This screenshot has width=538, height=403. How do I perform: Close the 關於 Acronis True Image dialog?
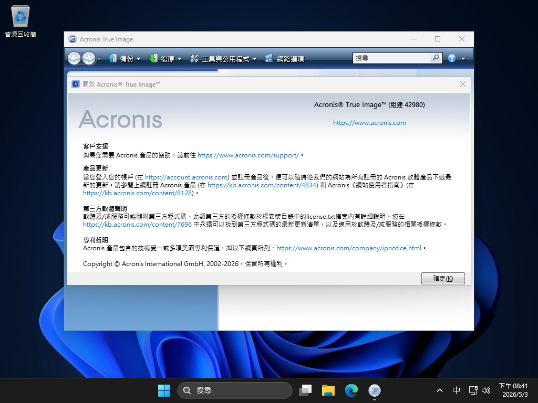tap(463, 84)
